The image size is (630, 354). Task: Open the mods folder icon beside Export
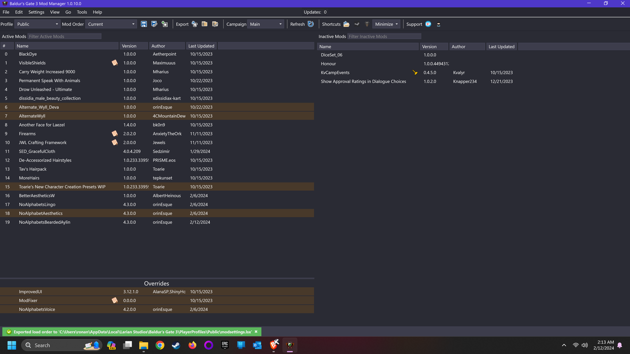click(205, 24)
